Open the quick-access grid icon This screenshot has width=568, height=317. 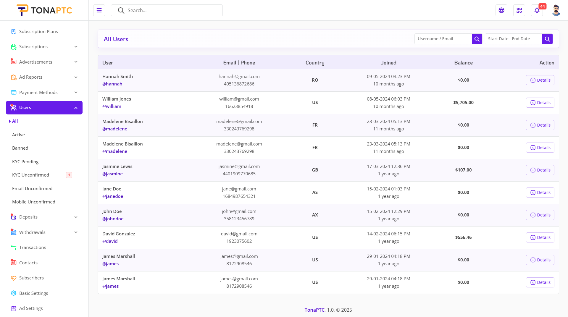(x=519, y=10)
